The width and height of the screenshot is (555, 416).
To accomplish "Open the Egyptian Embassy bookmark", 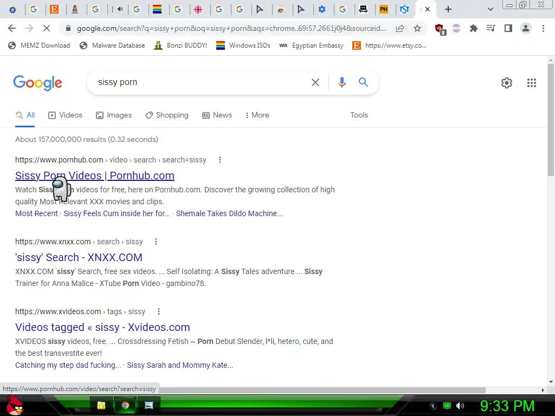I will point(311,45).
